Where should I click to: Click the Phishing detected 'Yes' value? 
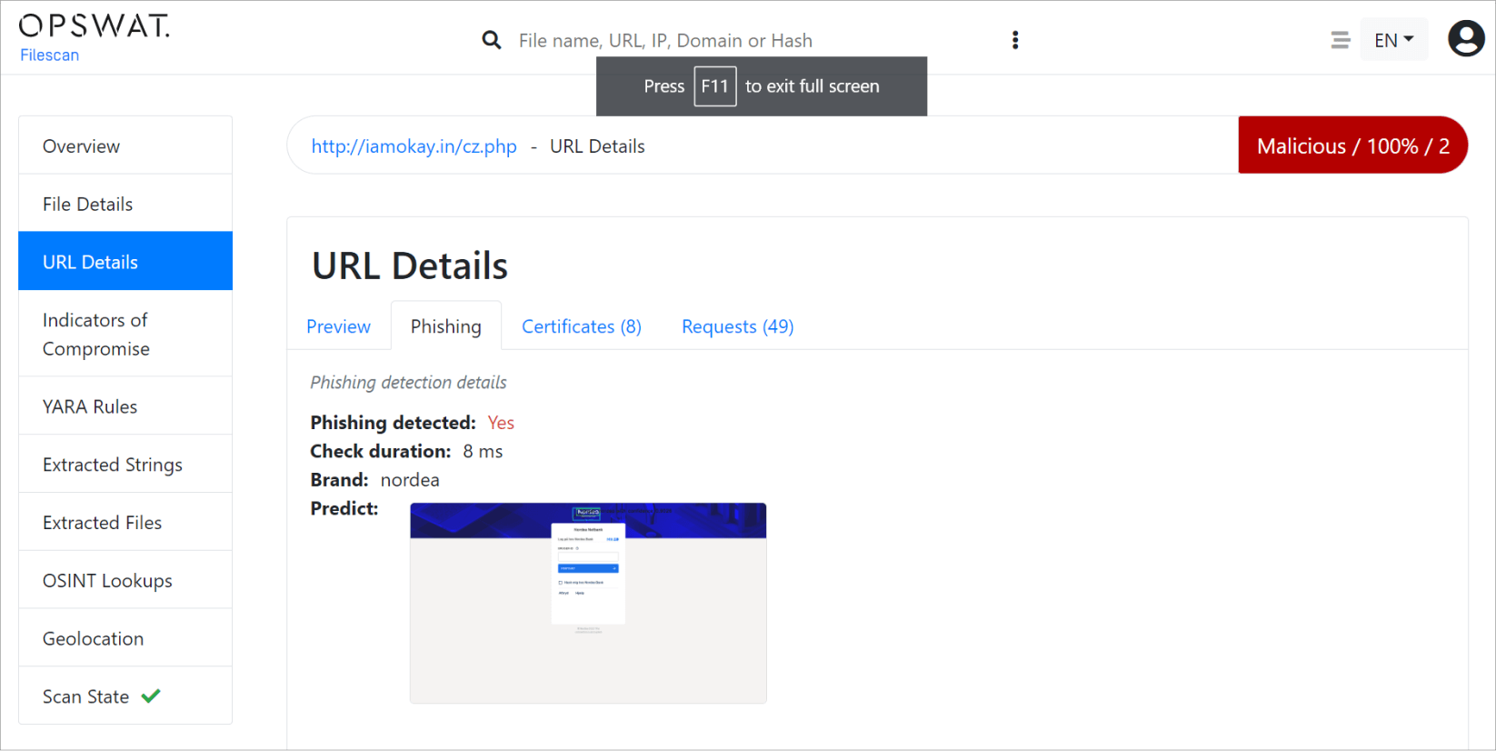pyautogui.click(x=501, y=423)
